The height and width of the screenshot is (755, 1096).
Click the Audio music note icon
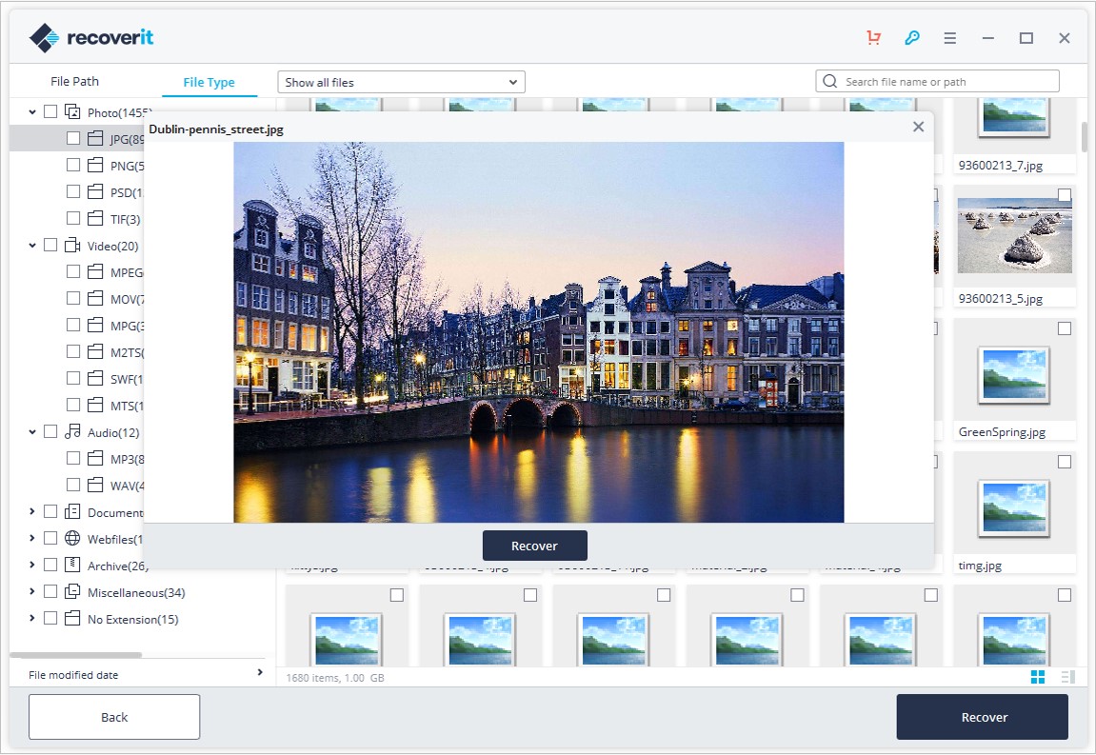tap(72, 432)
